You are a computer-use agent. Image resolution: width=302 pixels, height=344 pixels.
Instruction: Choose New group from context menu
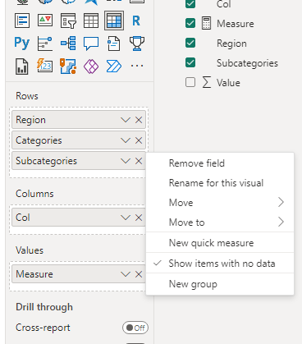pyautogui.click(x=220, y=284)
